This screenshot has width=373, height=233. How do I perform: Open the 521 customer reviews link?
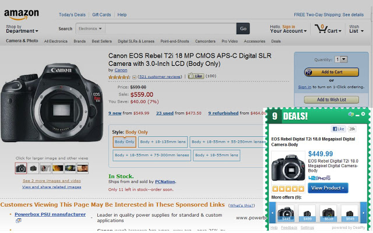click(x=160, y=76)
